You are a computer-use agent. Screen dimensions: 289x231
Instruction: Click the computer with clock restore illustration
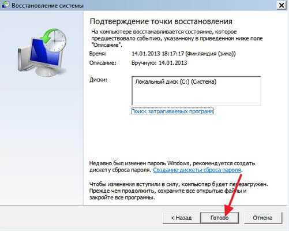(x=42, y=53)
